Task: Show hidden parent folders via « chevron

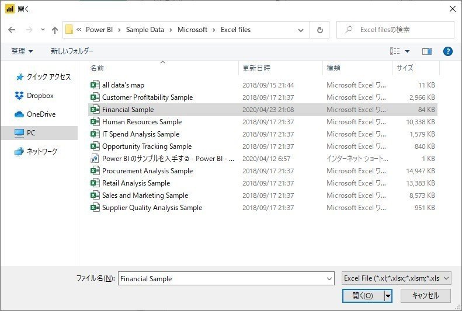Action: (x=79, y=30)
